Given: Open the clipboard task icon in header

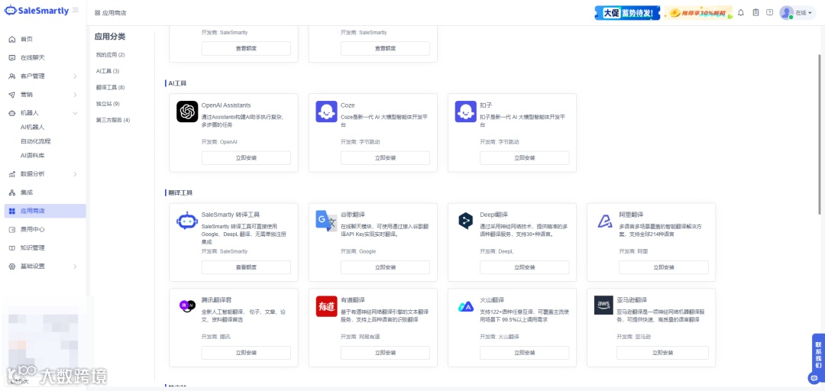Looking at the screenshot, I should (755, 13).
